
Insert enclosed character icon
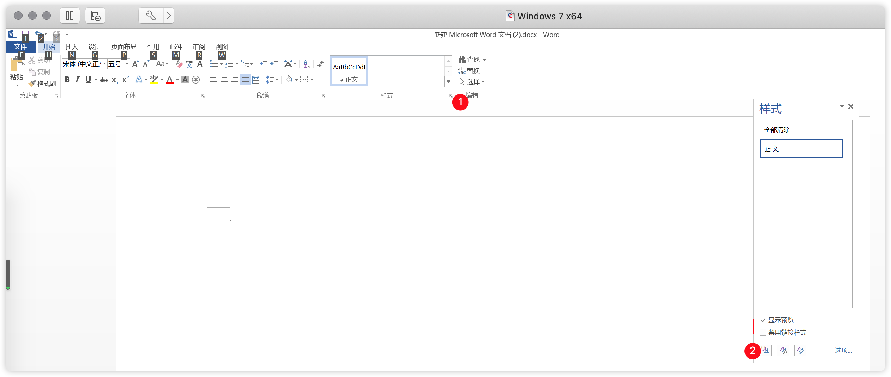(x=196, y=80)
